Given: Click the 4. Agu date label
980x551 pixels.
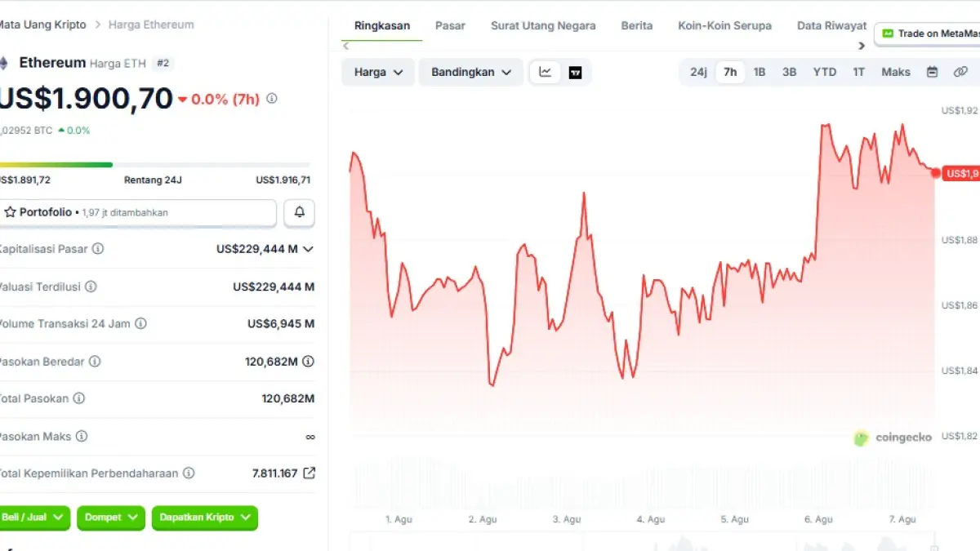Looking at the screenshot, I should 651,519.
